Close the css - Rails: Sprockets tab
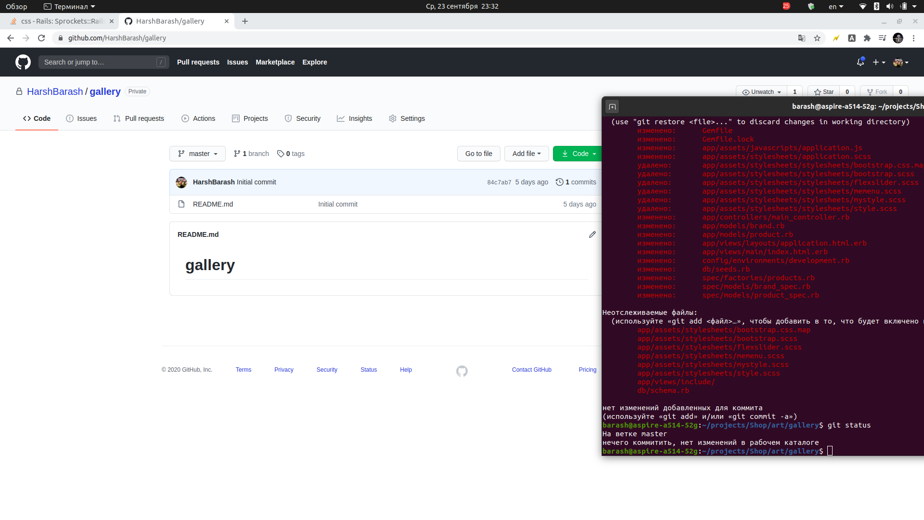The height and width of the screenshot is (520, 924). click(112, 21)
